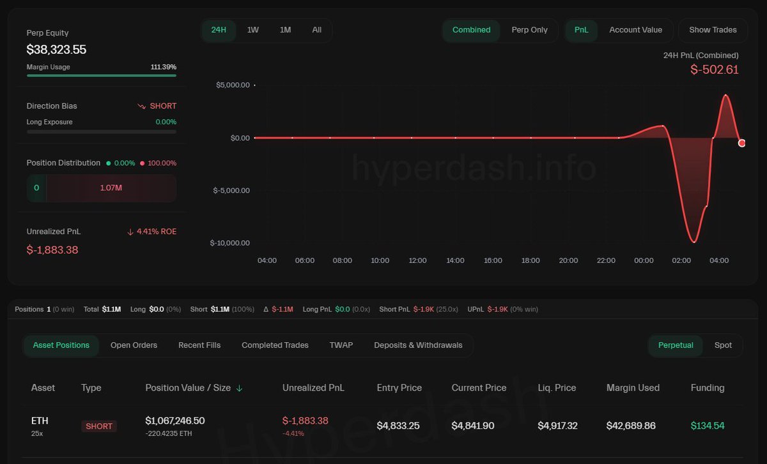This screenshot has width=767, height=464.
Task: Click the Margin Usage progress bar
Action: pos(102,75)
